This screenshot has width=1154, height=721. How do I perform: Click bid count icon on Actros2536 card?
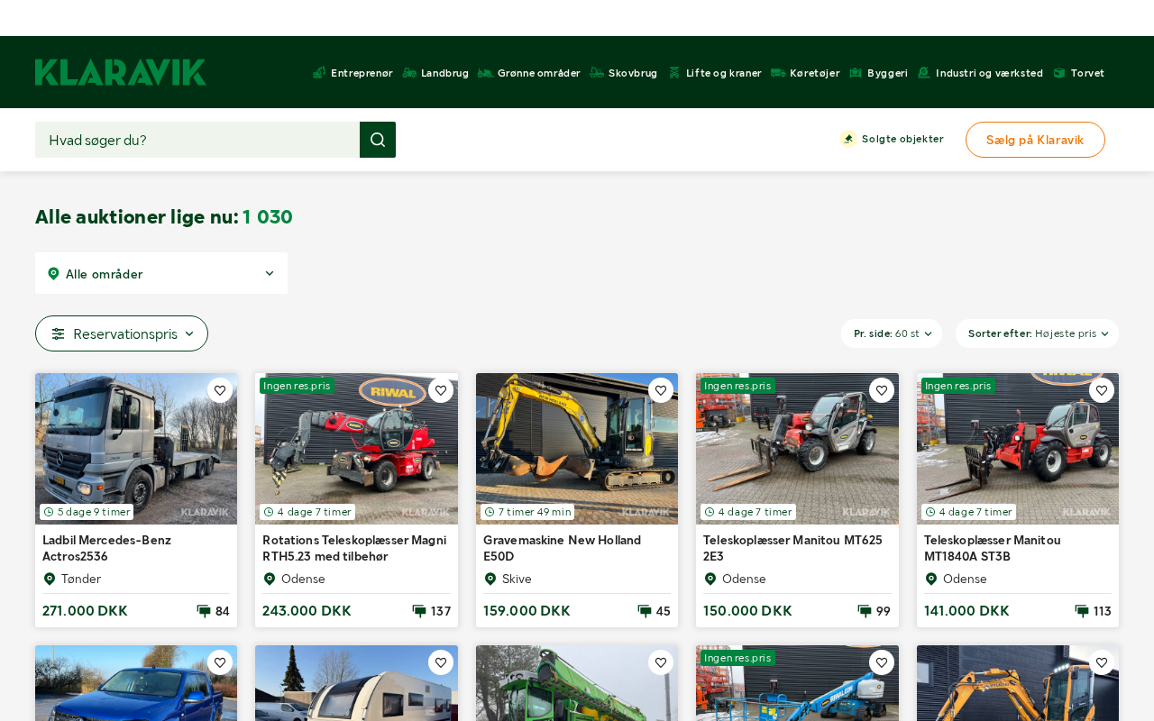click(204, 611)
